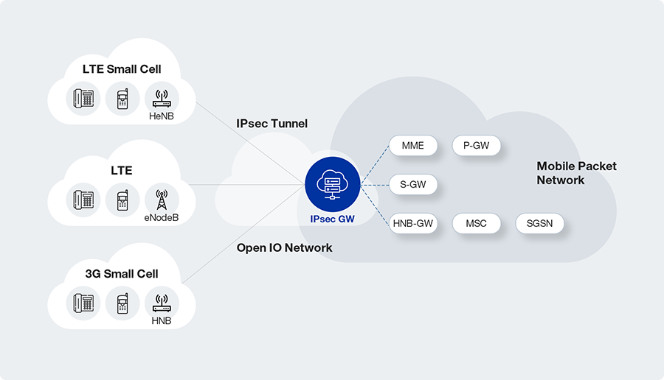Click the LTE Small Cell heading
This screenshot has height=380, width=664.
(122, 69)
